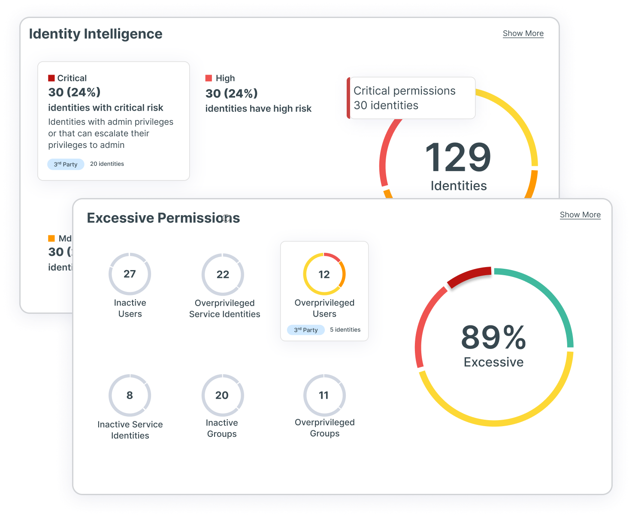Select the Critical risk card description text

[x=110, y=133]
